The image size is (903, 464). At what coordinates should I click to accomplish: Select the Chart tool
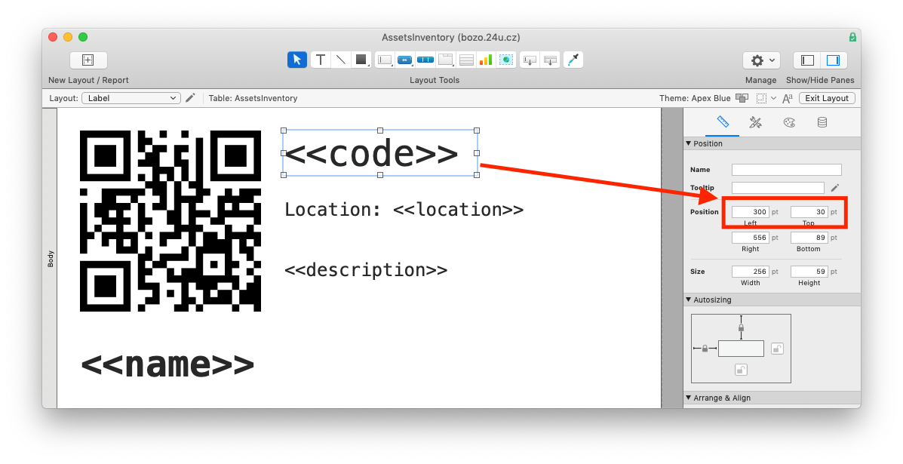tap(486, 60)
